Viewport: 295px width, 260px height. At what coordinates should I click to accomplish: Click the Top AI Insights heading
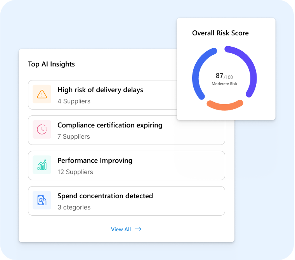point(51,64)
